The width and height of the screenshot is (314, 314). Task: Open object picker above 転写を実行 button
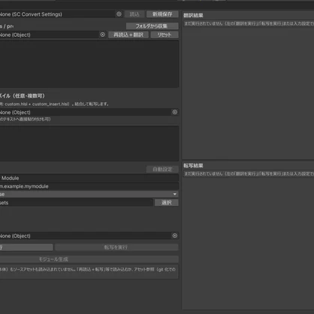tap(175, 236)
